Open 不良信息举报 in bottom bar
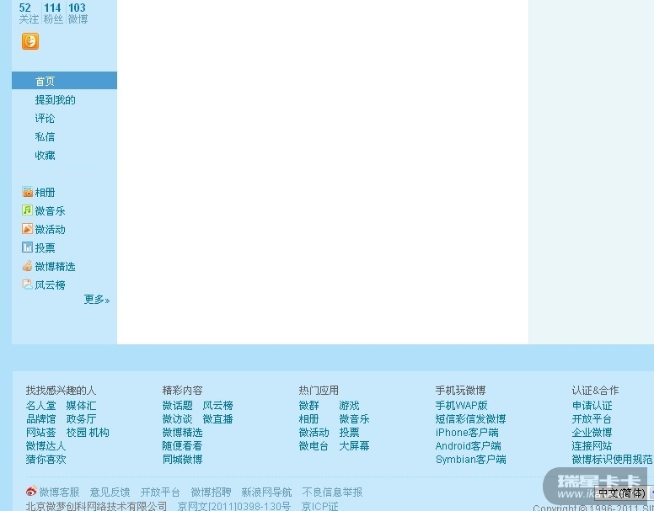654x511 pixels. (x=332, y=492)
